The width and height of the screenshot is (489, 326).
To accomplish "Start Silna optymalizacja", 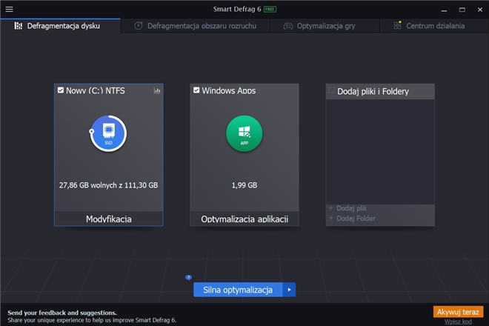I will pyautogui.click(x=238, y=290).
